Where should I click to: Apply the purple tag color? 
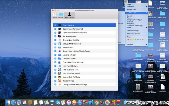(140, 40)
